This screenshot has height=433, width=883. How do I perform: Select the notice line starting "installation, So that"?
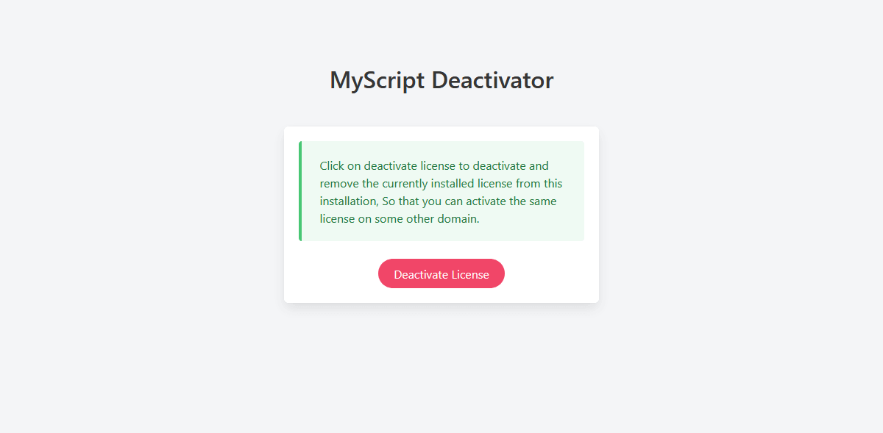click(x=438, y=201)
